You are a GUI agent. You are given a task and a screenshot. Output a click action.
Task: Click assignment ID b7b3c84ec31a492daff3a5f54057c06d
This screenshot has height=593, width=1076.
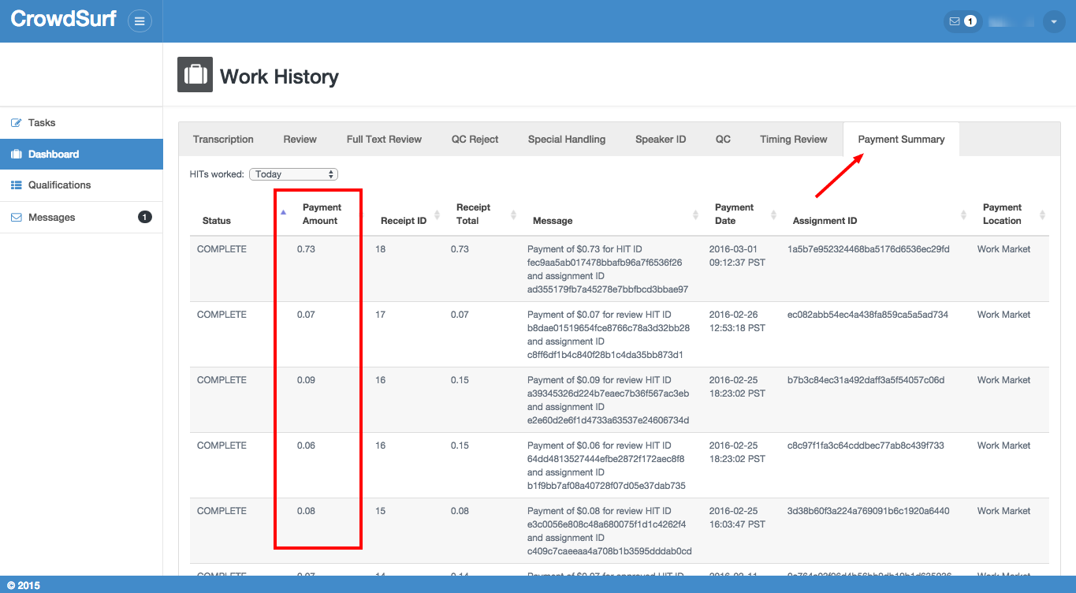point(866,380)
